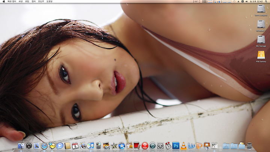Open the 화면 캡처 application menu
The height and width of the screenshot is (152, 270).
click(12, 2)
